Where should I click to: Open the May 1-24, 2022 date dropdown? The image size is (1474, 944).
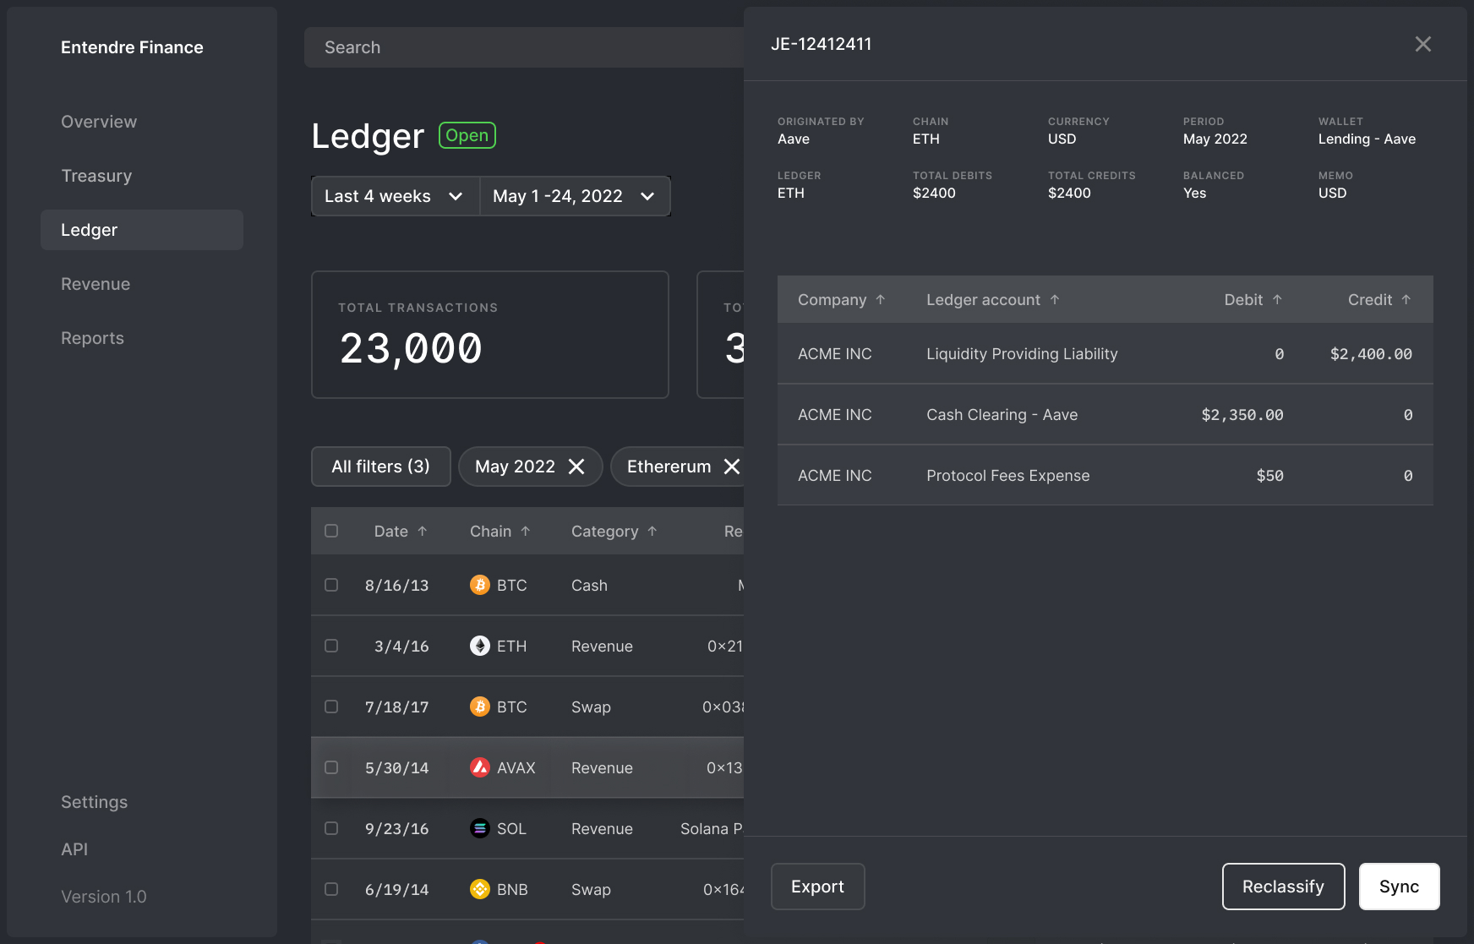[x=575, y=196]
